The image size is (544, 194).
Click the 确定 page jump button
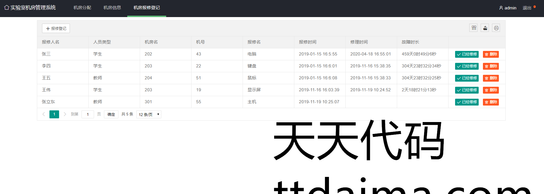pos(111,114)
